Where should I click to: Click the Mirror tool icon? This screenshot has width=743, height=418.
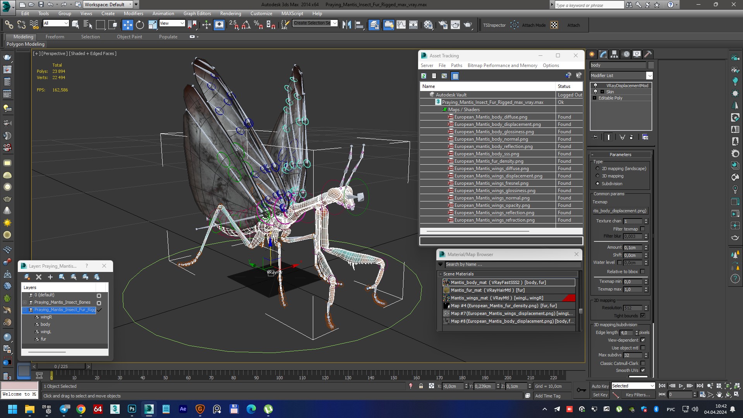click(x=347, y=25)
